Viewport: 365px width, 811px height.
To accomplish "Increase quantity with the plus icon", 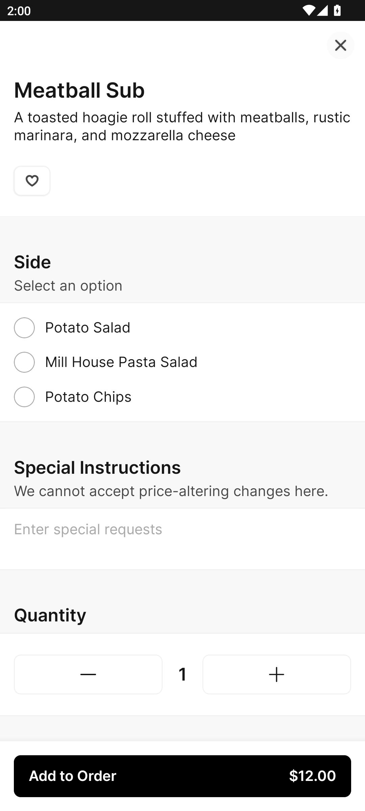I will [x=276, y=674].
